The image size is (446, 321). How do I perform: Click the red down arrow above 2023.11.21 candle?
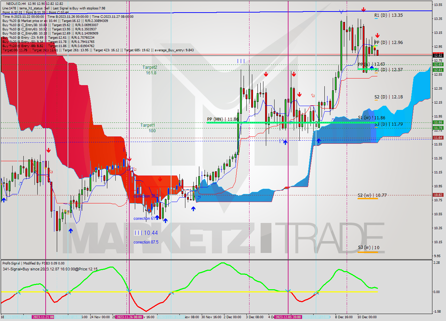tap(48, 150)
